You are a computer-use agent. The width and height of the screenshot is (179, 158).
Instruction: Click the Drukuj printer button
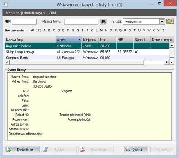136,149
